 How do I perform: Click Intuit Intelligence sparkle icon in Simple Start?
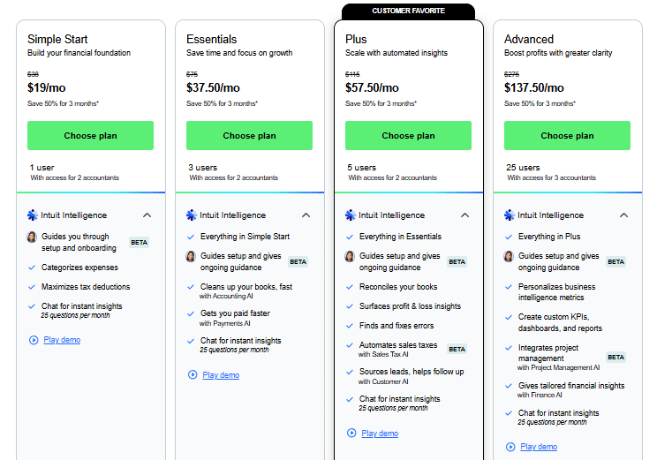coord(33,215)
